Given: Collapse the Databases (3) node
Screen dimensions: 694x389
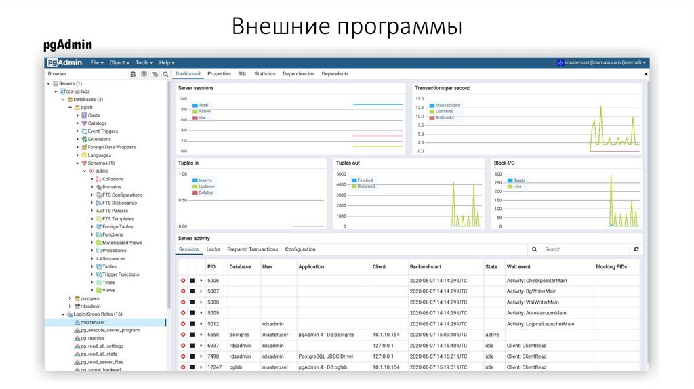Looking at the screenshot, I should point(63,100).
